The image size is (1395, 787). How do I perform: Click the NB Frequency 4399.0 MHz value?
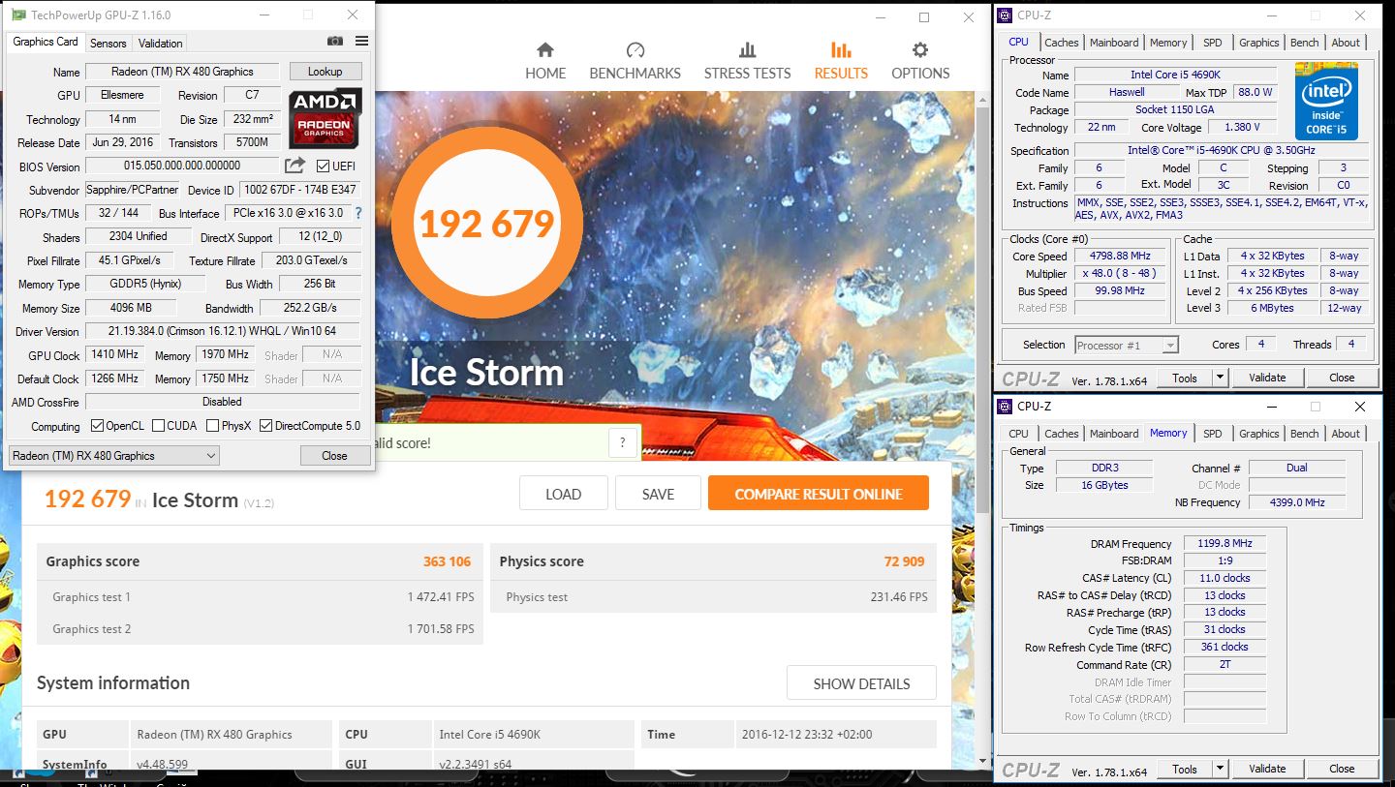(x=1298, y=502)
